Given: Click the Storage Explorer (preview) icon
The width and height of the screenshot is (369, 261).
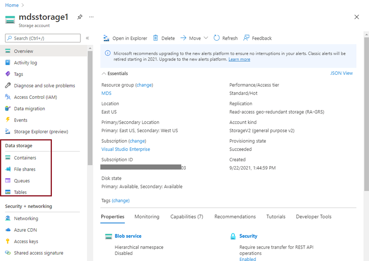Looking at the screenshot, I should tap(8, 131).
